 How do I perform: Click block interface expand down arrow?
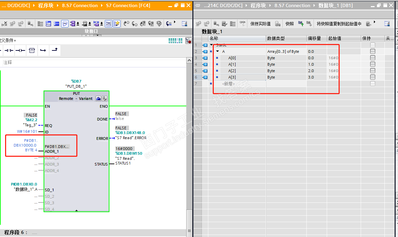click(x=97, y=35)
